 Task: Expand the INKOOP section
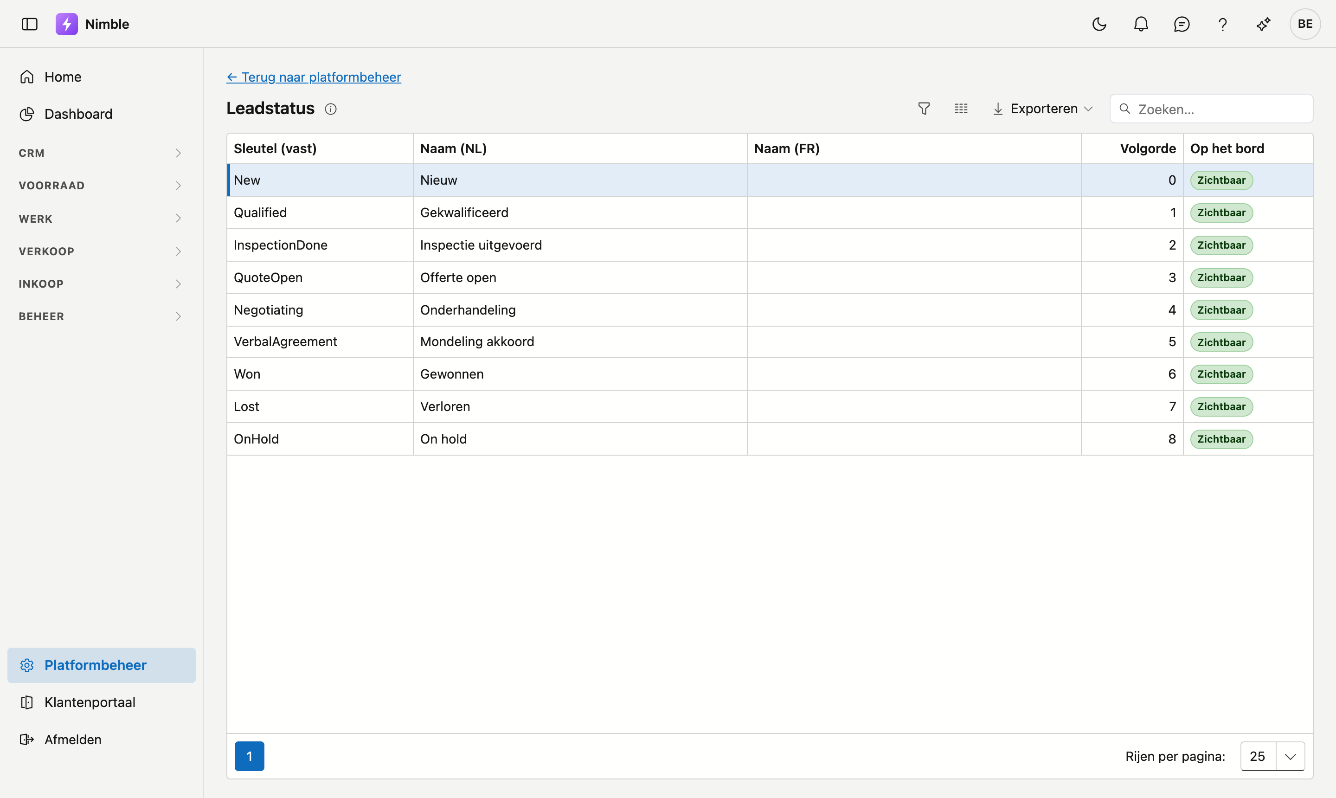pyautogui.click(x=102, y=284)
